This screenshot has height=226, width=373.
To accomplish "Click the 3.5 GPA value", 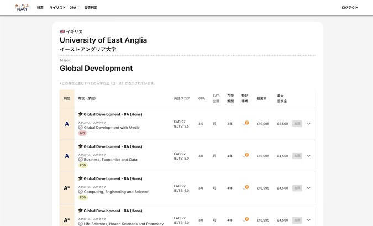I will [201, 124].
